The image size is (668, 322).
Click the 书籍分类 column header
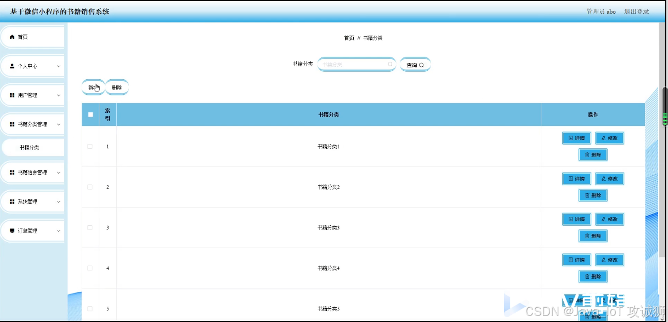pyautogui.click(x=329, y=114)
